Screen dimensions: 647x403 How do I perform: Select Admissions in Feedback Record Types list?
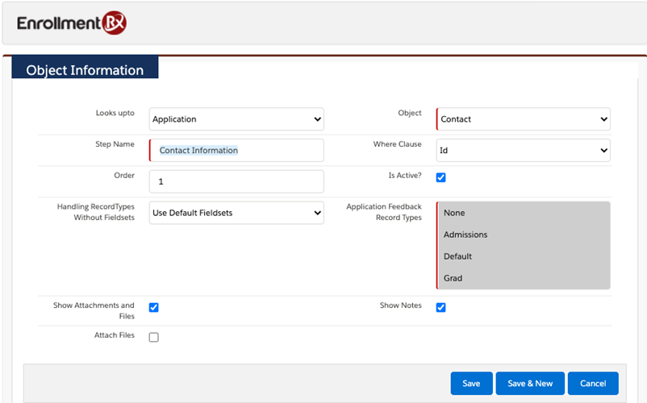[465, 235]
